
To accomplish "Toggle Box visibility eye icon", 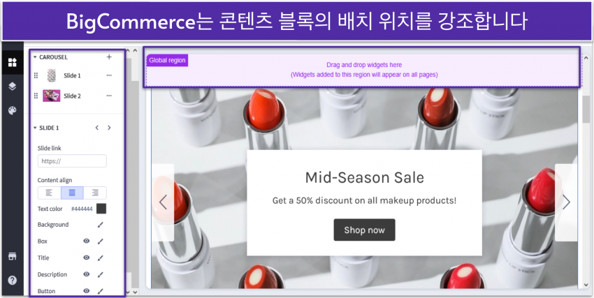I will [x=87, y=241].
